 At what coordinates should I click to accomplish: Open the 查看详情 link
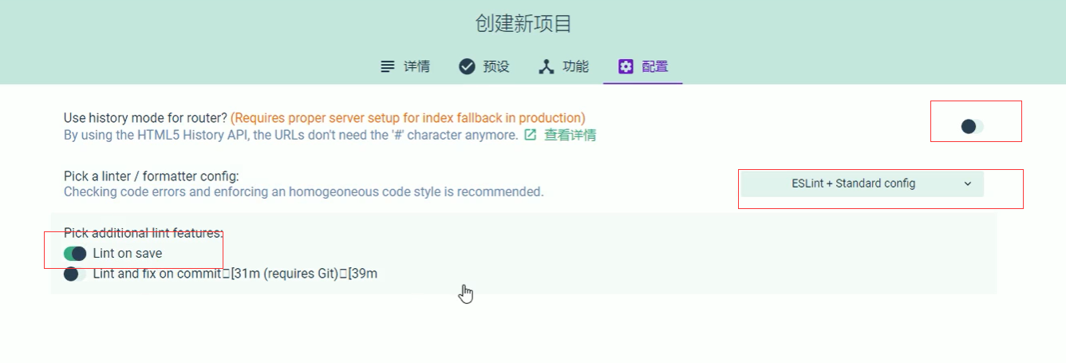(570, 135)
